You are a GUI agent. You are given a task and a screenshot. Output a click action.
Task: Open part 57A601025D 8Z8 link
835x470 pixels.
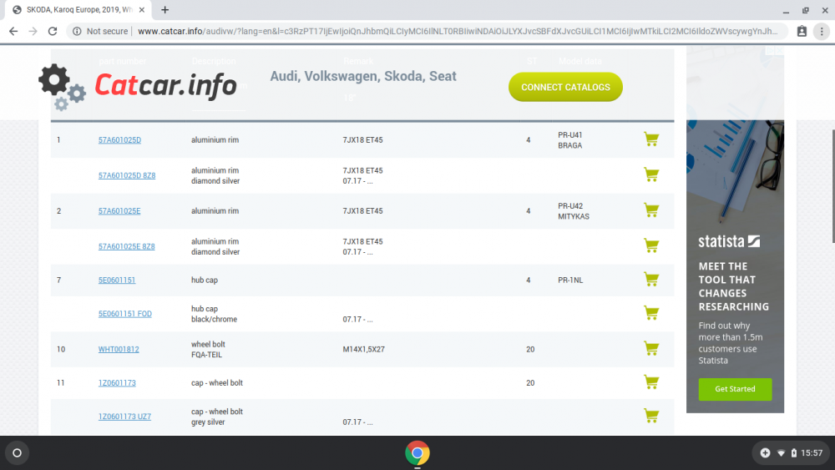tap(127, 175)
